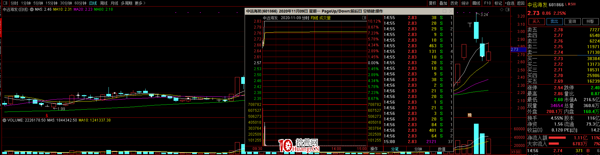
Task: Click the 净流入额 value 1.11亿
Action: click(x=581, y=138)
